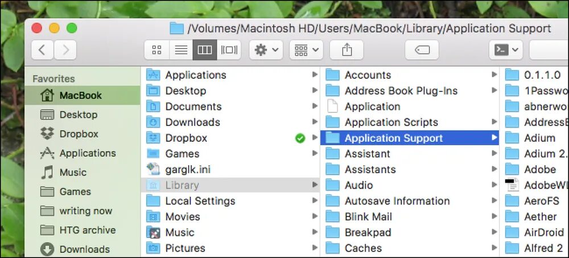Expand Accounts via its disclosure arrow

coord(494,75)
